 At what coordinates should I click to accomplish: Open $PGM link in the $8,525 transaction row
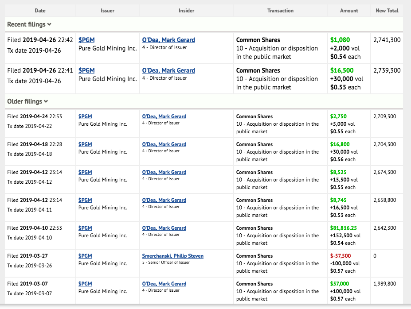(x=85, y=172)
